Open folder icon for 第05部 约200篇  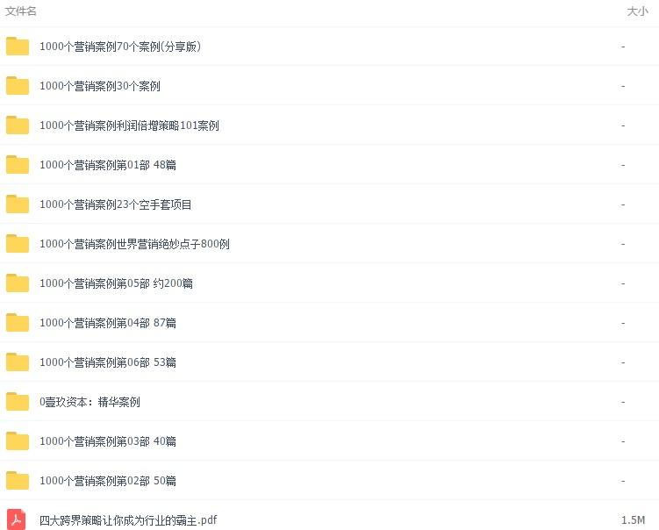coord(18,283)
